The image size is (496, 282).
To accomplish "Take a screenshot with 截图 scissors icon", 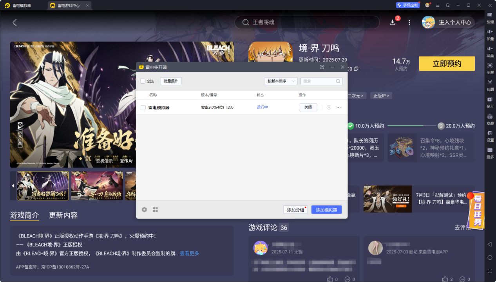I will pos(490,82).
